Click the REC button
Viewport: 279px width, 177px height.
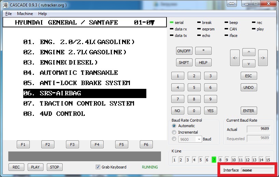16,167
